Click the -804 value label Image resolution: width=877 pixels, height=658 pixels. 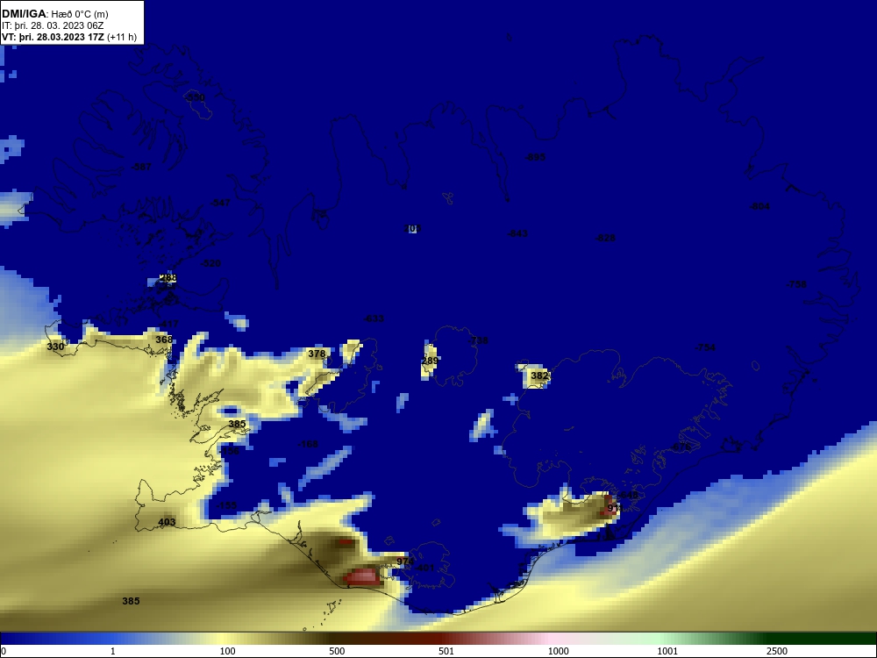760,206
